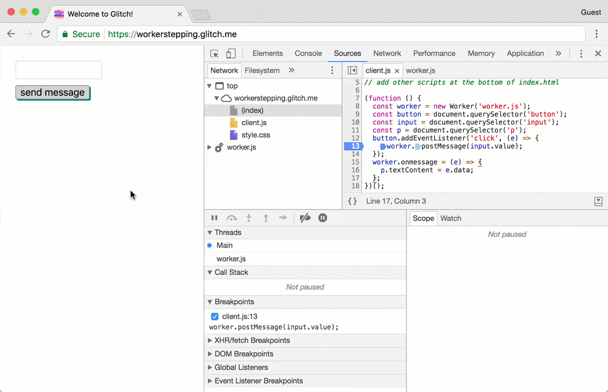Viewport: 608px width, 392px height.
Task: Uncheck the client.js:13 breakpoint
Action: click(215, 316)
